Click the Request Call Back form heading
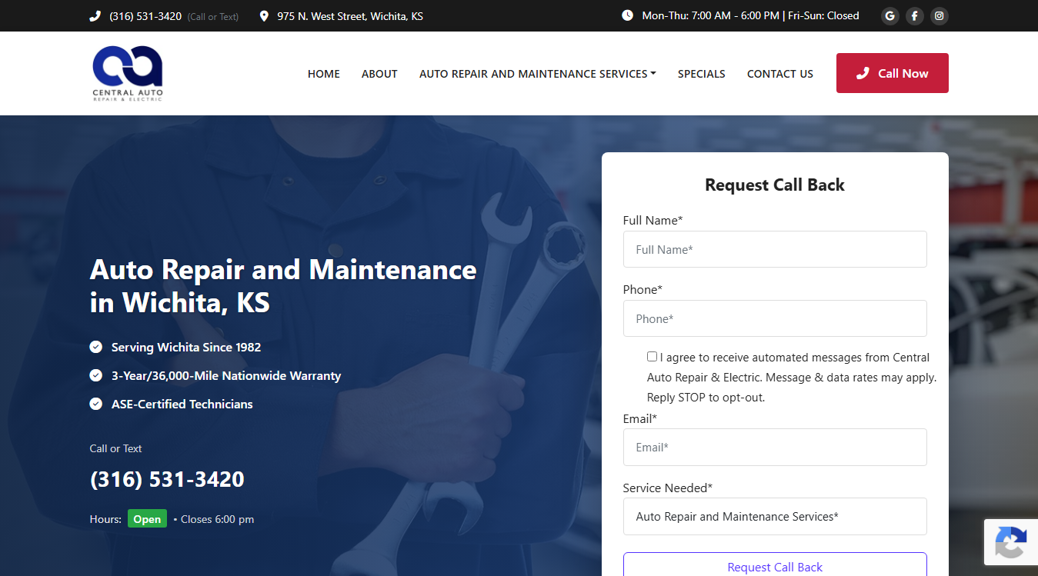This screenshot has height=576, width=1038. point(775,185)
